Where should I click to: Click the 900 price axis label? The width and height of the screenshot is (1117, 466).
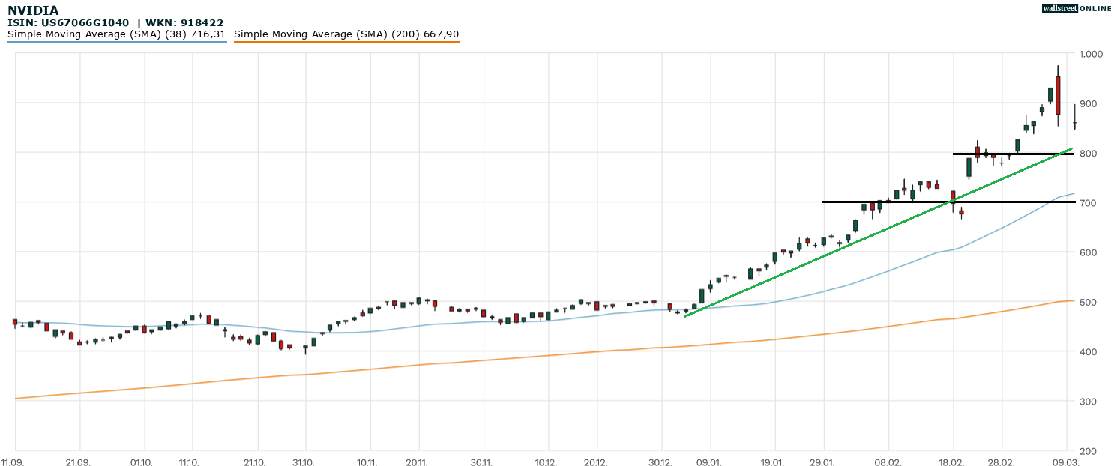(1087, 103)
